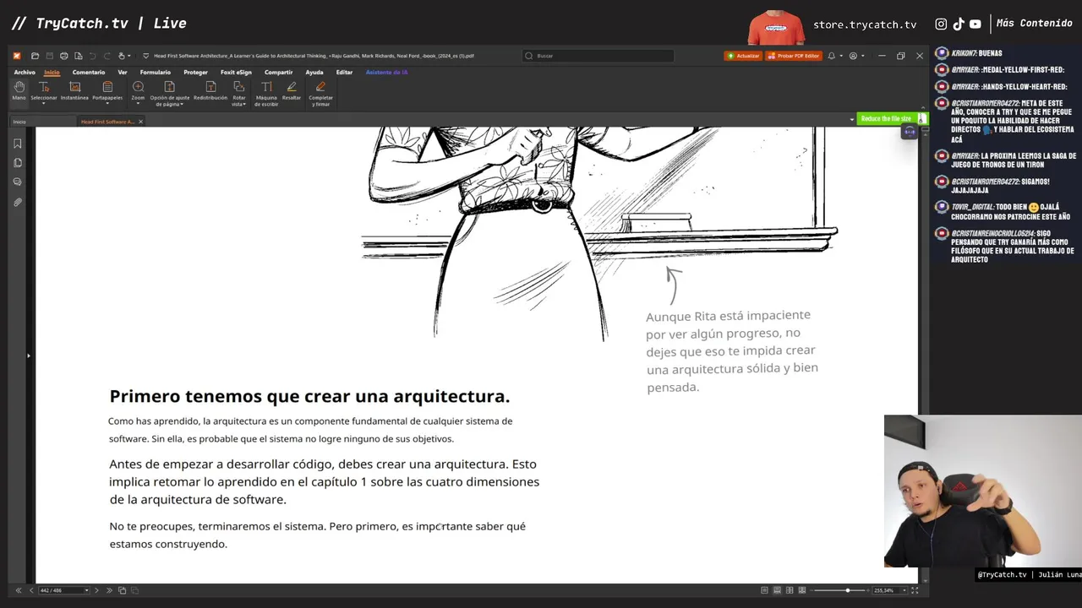This screenshot has height=608, width=1082.
Task: Open the user account icon
Action: click(855, 56)
